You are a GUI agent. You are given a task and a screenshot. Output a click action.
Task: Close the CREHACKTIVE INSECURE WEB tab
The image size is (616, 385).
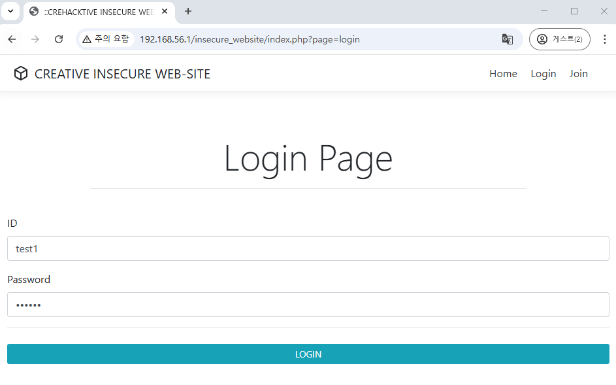pos(165,11)
